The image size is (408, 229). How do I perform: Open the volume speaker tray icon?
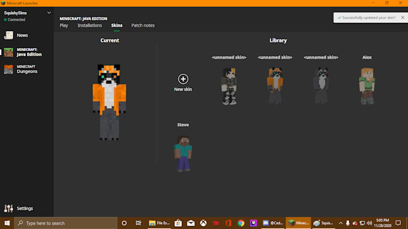tap(369, 223)
